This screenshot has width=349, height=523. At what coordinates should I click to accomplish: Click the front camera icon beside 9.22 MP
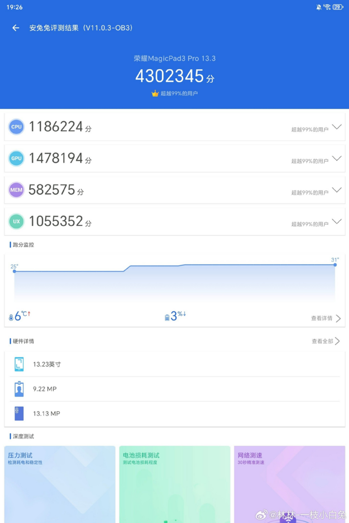(x=19, y=388)
